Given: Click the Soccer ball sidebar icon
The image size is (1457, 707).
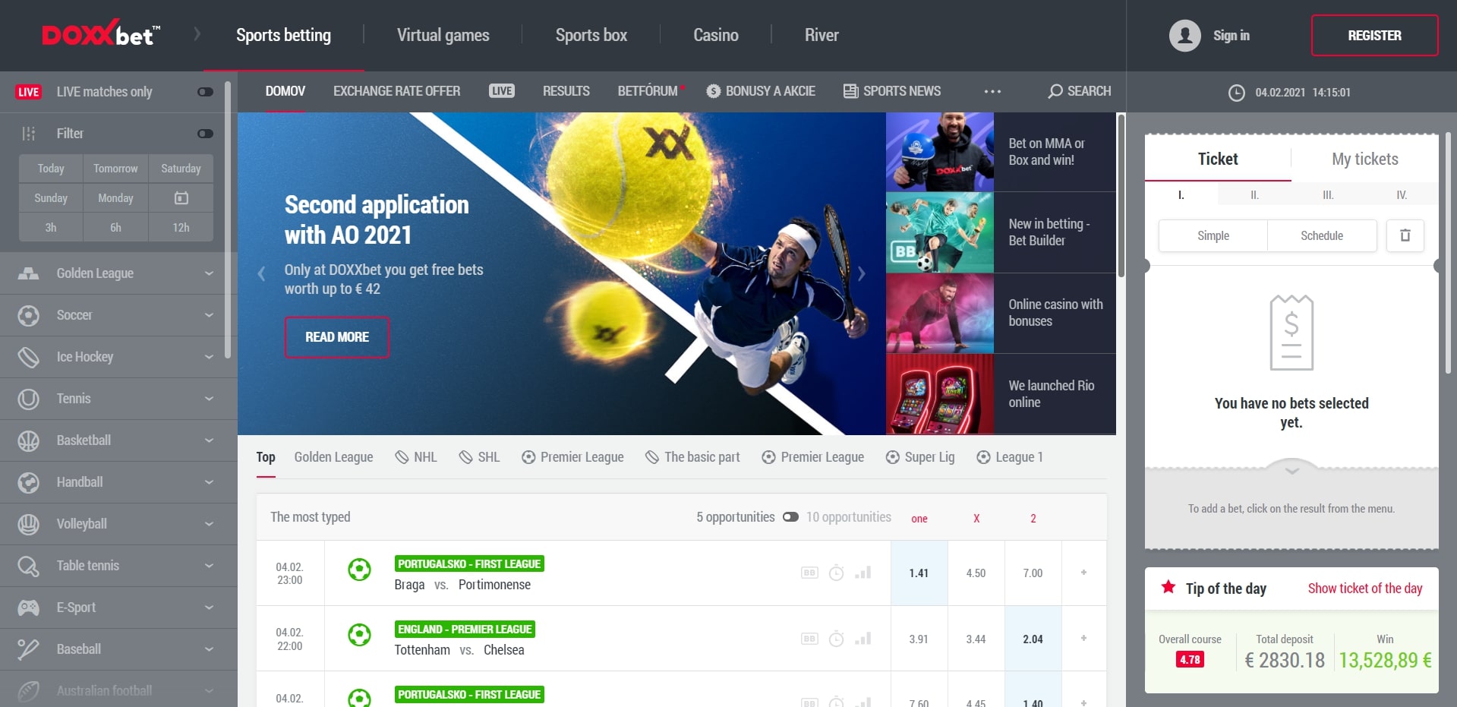Looking at the screenshot, I should tap(28, 315).
